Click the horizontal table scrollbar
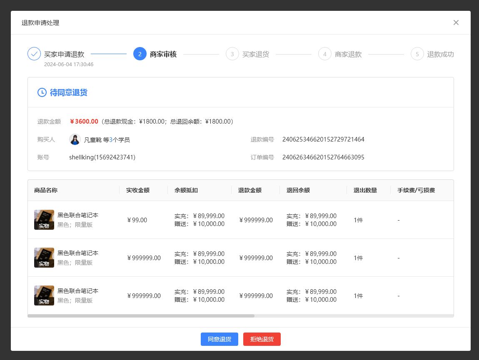 [x=141, y=316]
